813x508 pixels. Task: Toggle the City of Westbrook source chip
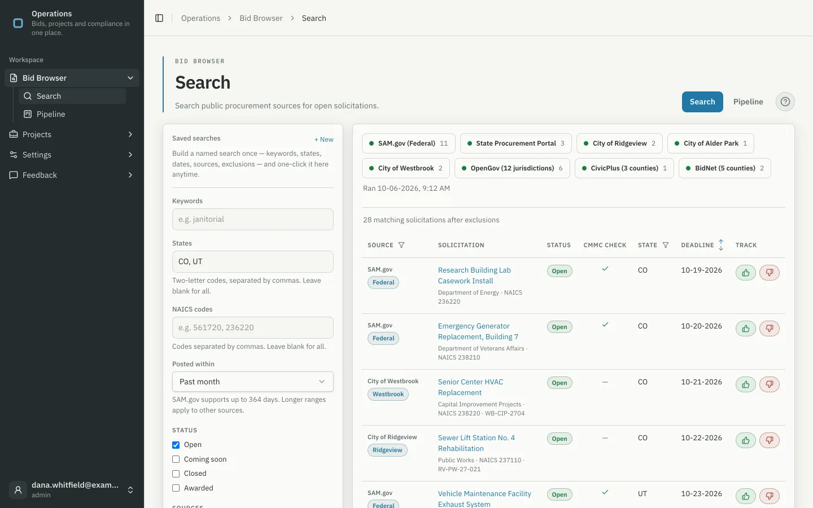[406, 168]
